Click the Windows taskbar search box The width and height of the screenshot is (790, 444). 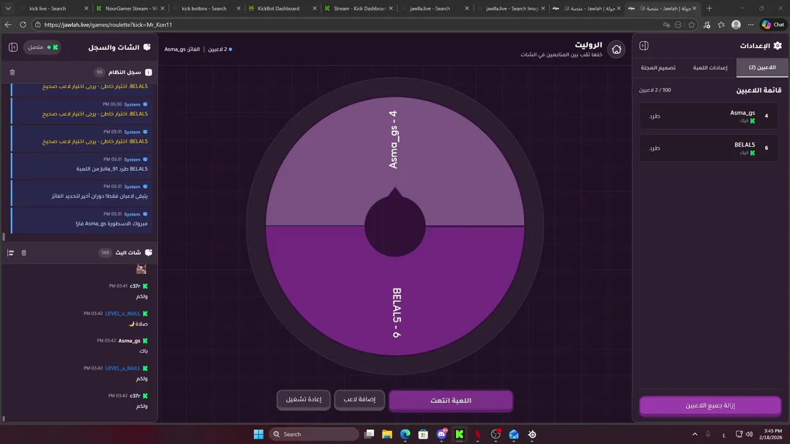(314, 434)
